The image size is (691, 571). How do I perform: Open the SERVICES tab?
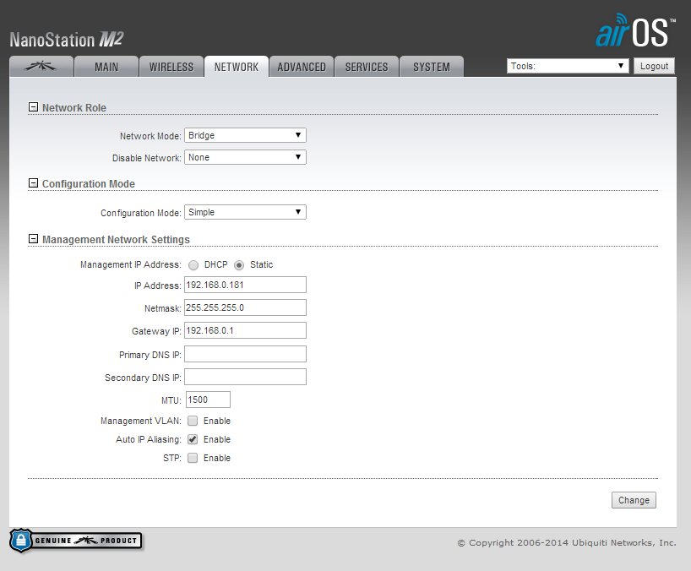[x=367, y=67]
